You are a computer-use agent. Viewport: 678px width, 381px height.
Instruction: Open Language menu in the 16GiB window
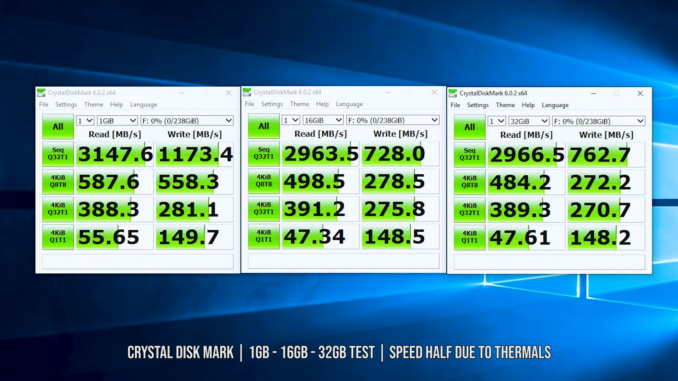tap(349, 104)
